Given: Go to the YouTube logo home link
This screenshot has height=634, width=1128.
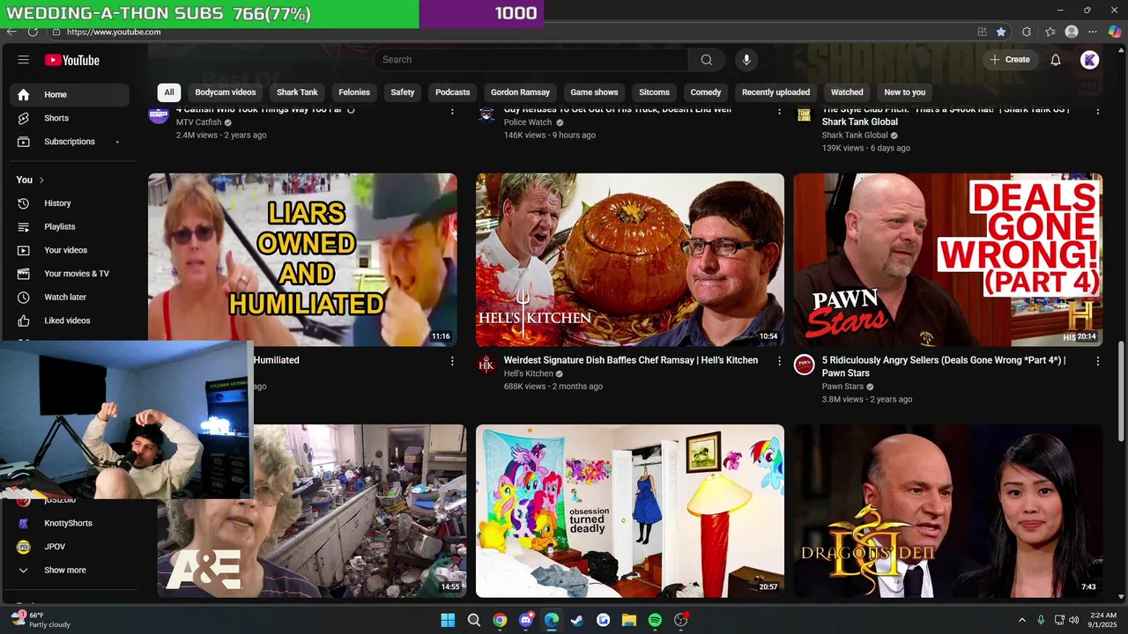Looking at the screenshot, I should click(x=72, y=60).
